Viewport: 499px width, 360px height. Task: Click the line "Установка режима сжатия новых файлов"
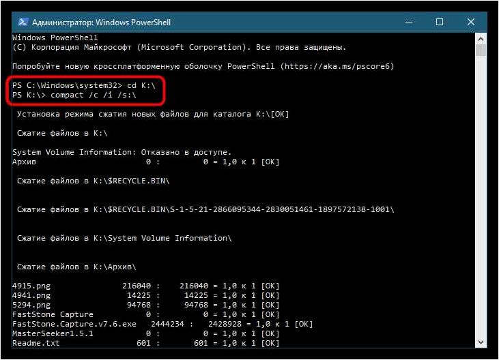pos(153,114)
